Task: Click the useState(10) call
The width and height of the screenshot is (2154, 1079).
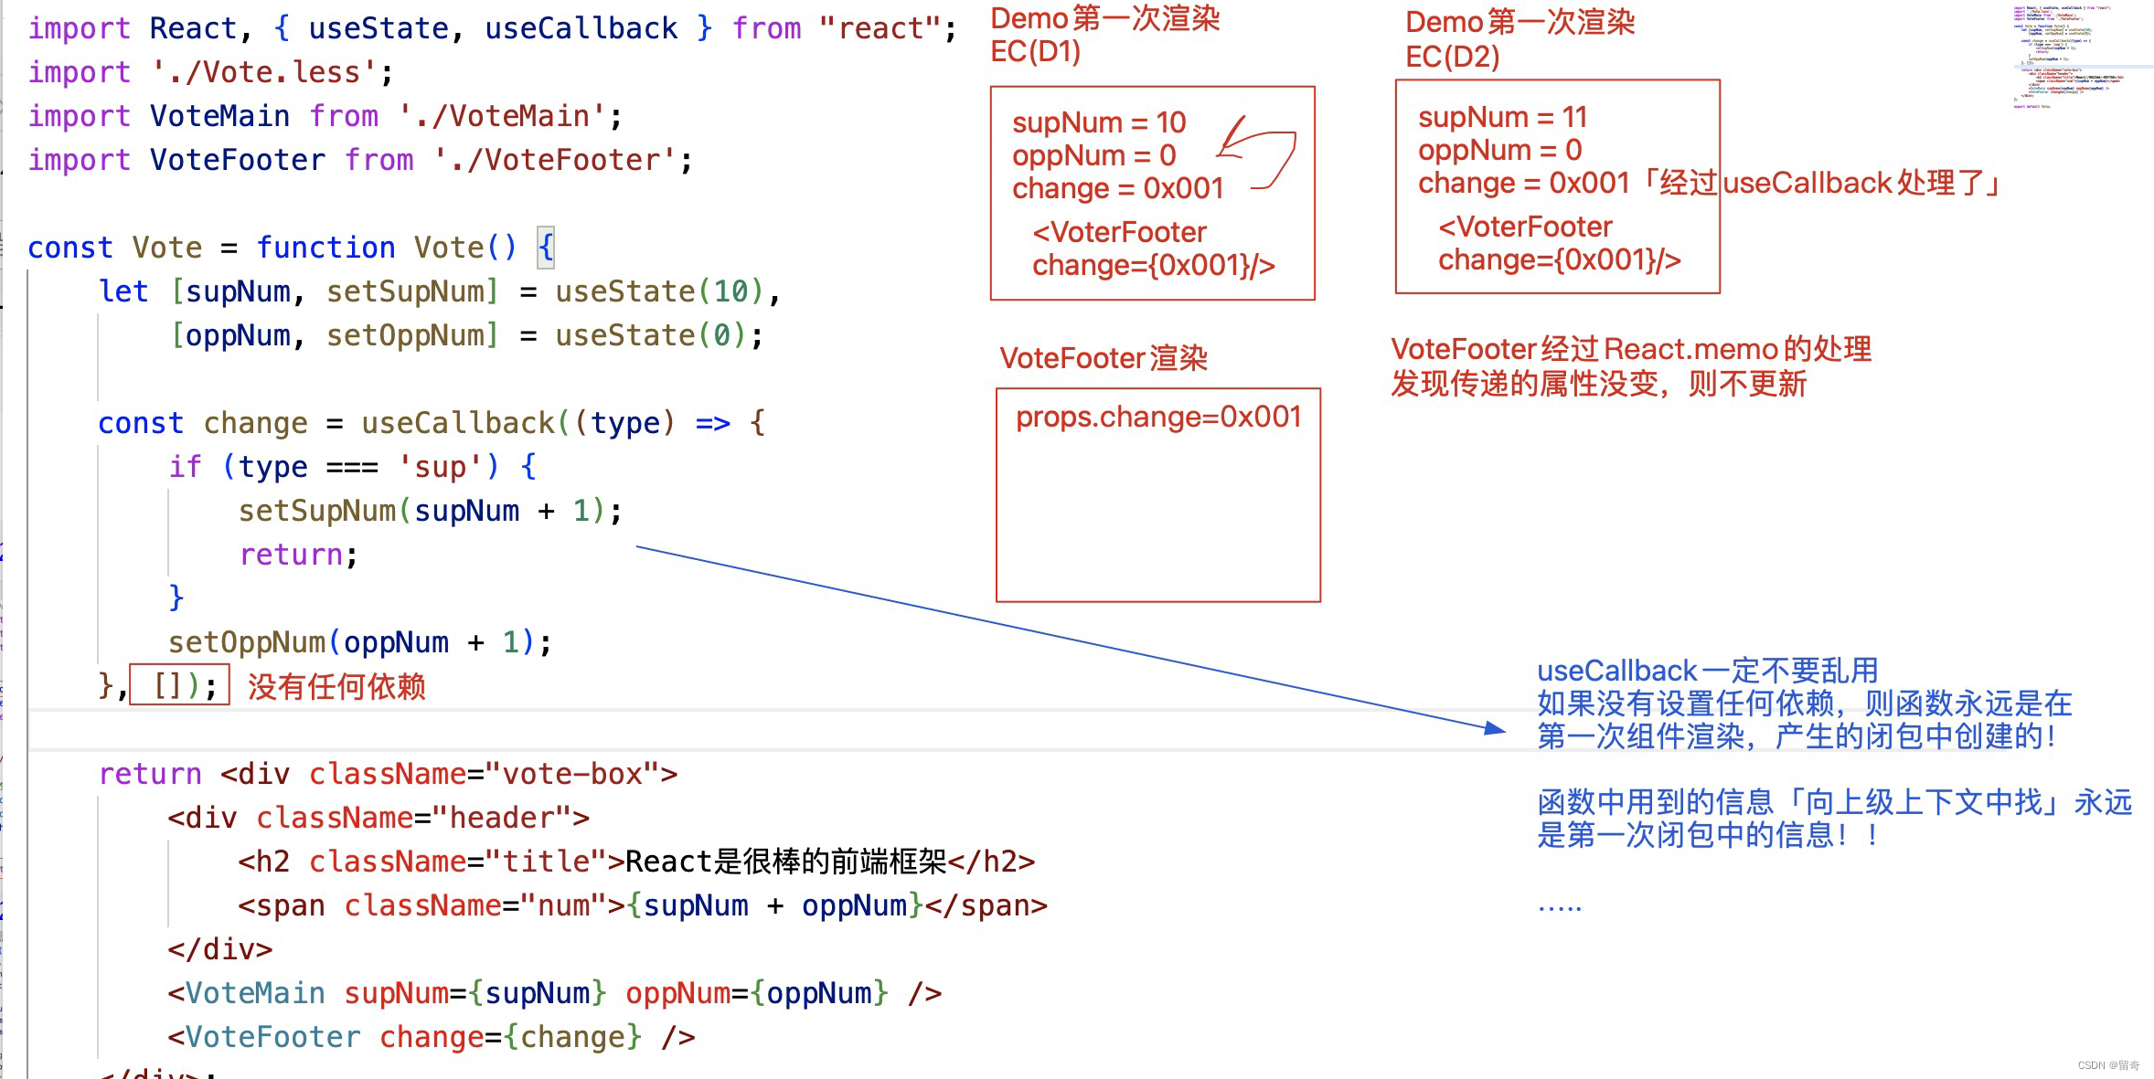Action: tap(659, 291)
